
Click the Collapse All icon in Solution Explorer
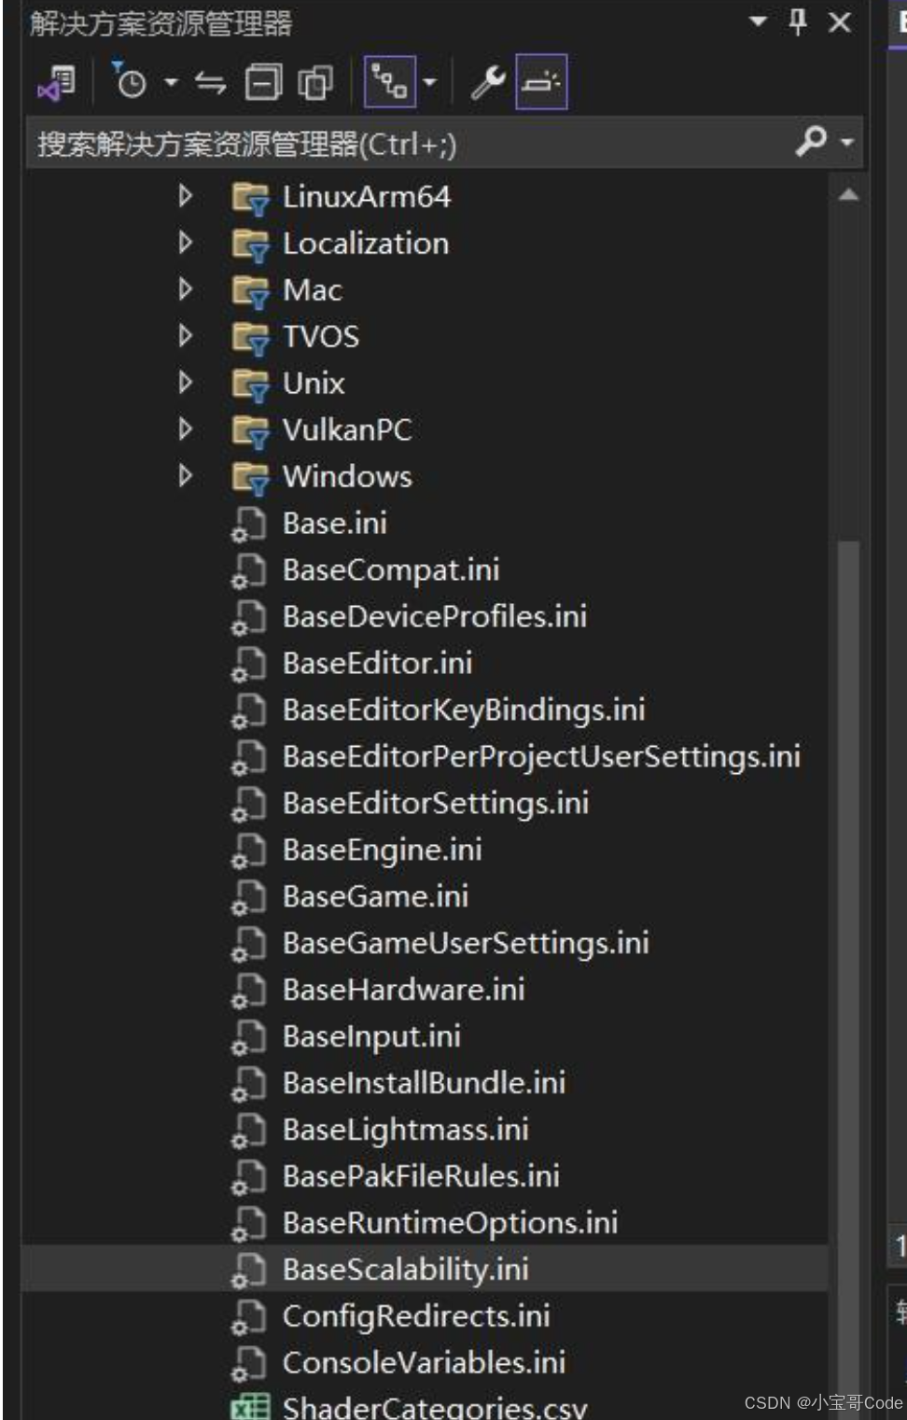(262, 82)
